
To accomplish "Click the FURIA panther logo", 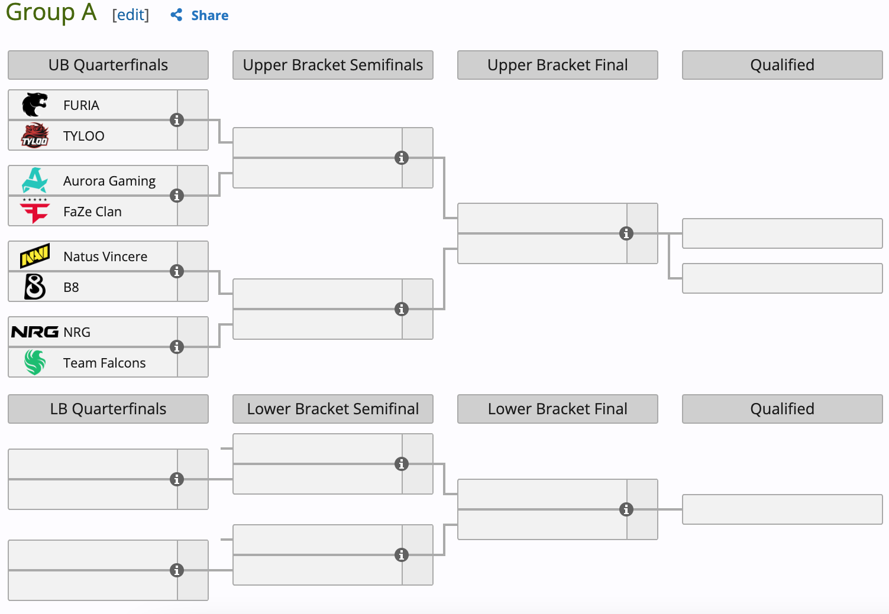I will pyautogui.click(x=35, y=105).
